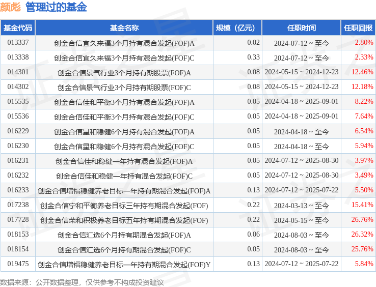
Task: Click the 12.18% return value
Action: [362, 87]
